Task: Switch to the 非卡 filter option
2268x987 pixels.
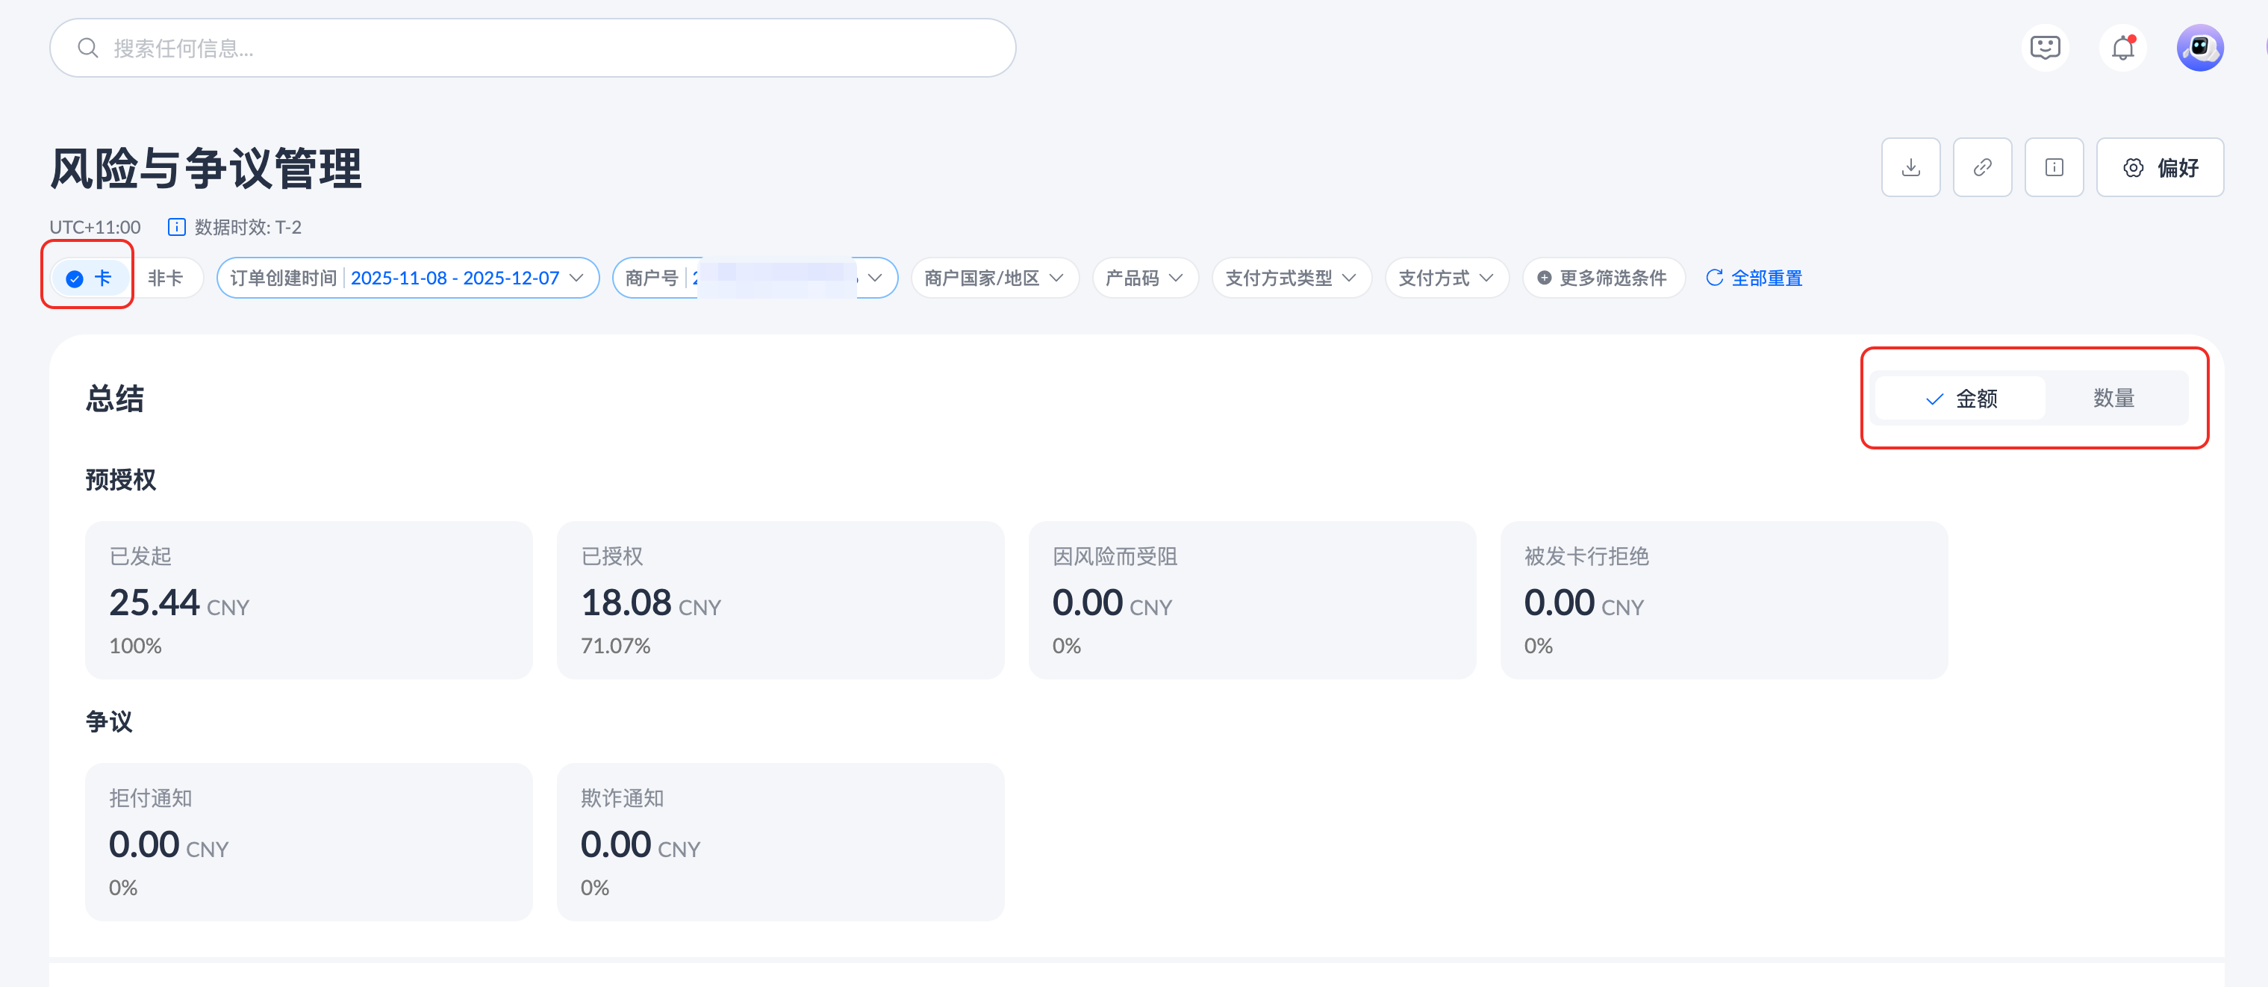Action: pyautogui.click(x=166, y=278)
